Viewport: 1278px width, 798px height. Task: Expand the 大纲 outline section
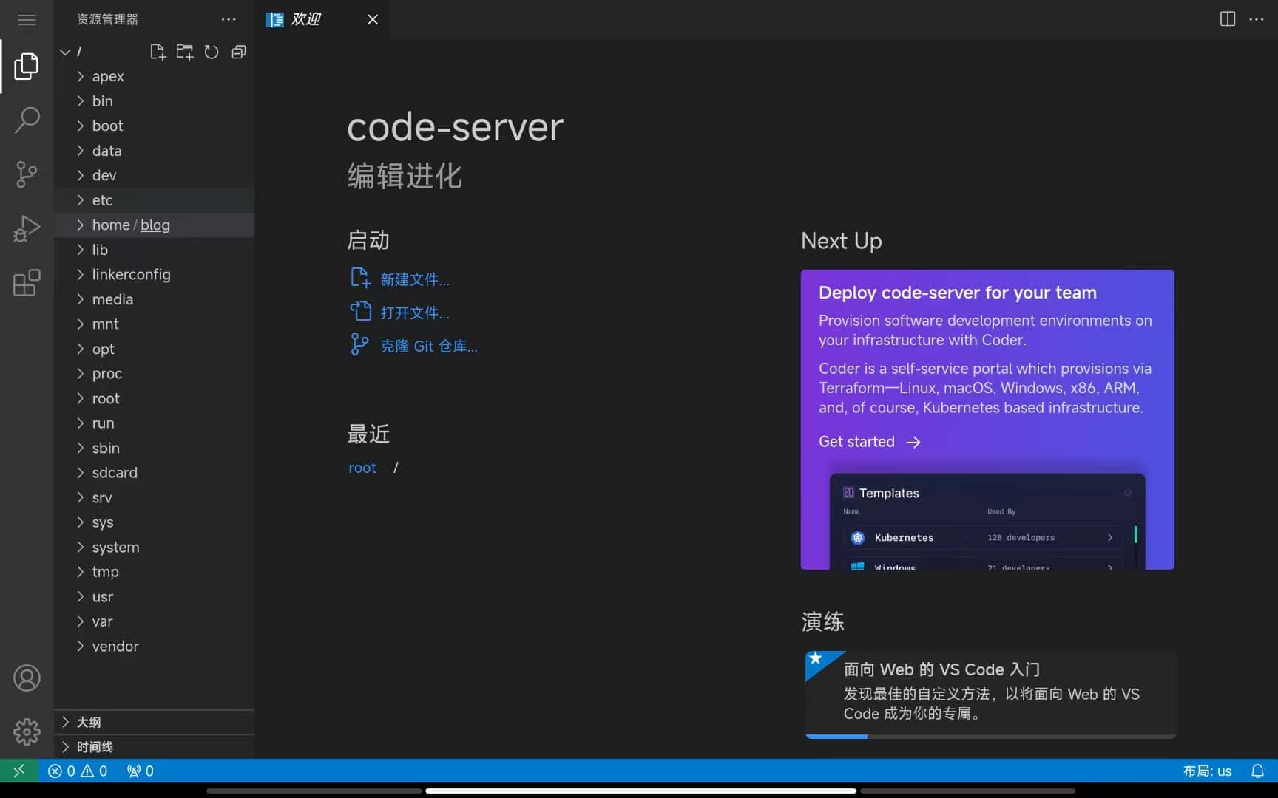tap(89, 722)
